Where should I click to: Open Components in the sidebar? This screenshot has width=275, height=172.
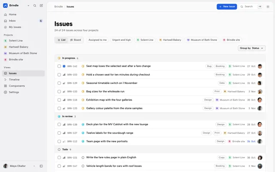click(x=23, y=86)
